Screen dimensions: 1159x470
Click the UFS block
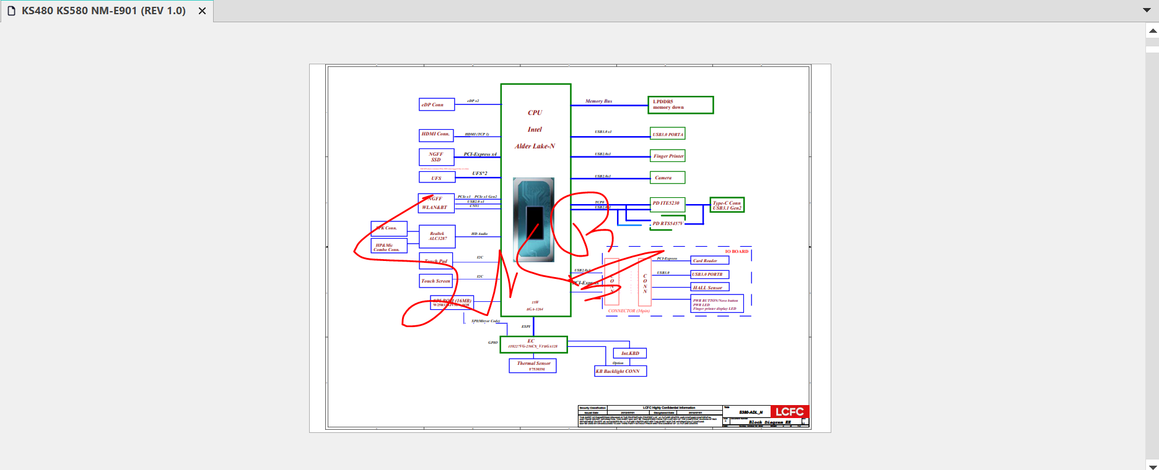(x=437, y=177)
